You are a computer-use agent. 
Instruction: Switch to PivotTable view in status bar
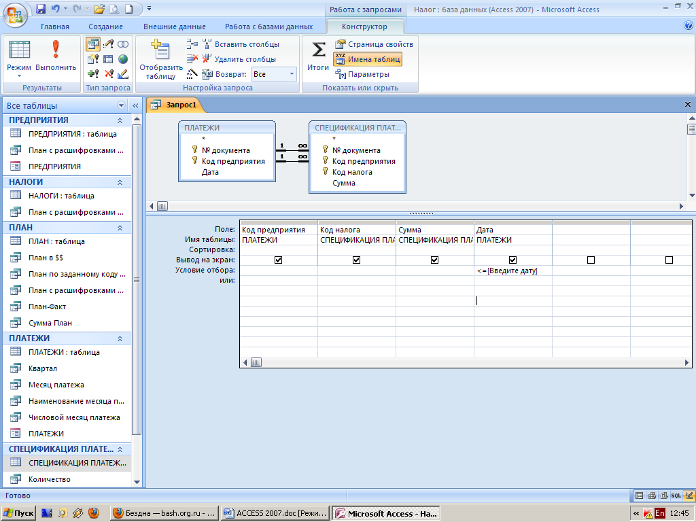coord(652,495)
